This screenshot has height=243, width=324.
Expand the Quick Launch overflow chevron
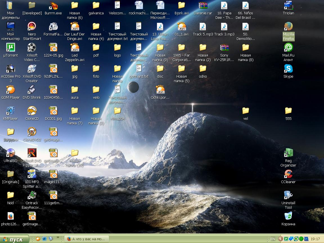[58, 238]
